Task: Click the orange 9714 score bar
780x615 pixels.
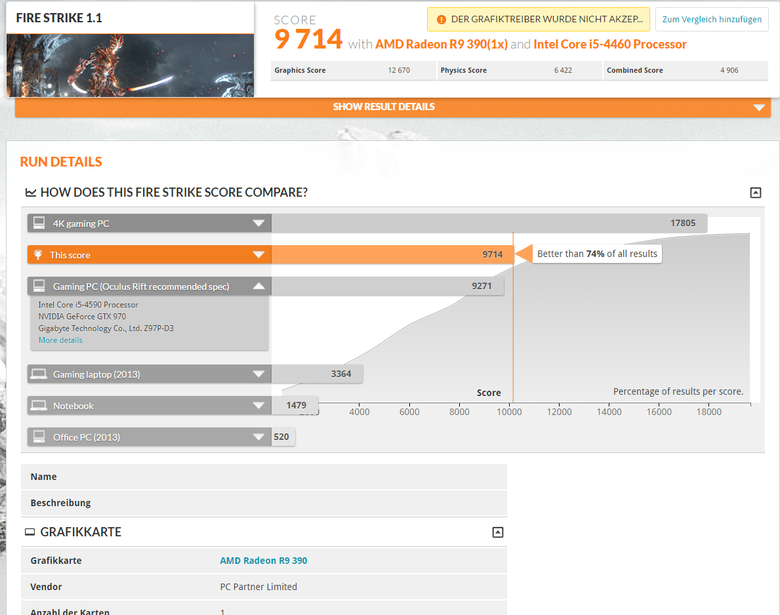Action: point(392,254)
